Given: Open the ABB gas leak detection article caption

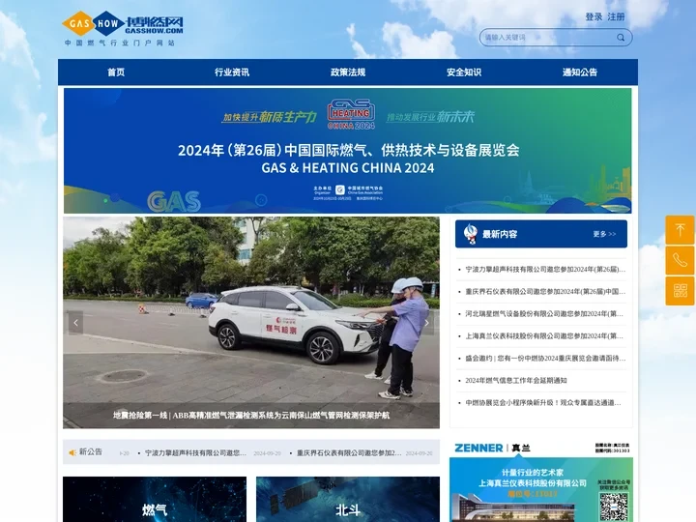Looking at the screenshot, I should pos(251,416).
